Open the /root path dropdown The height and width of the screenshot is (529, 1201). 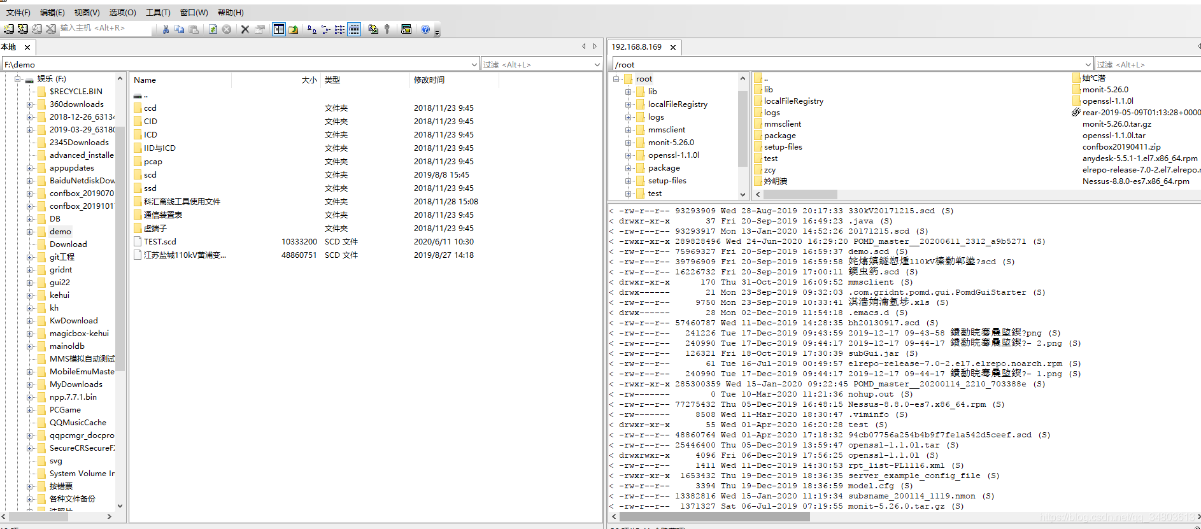tap(1088, 64)
